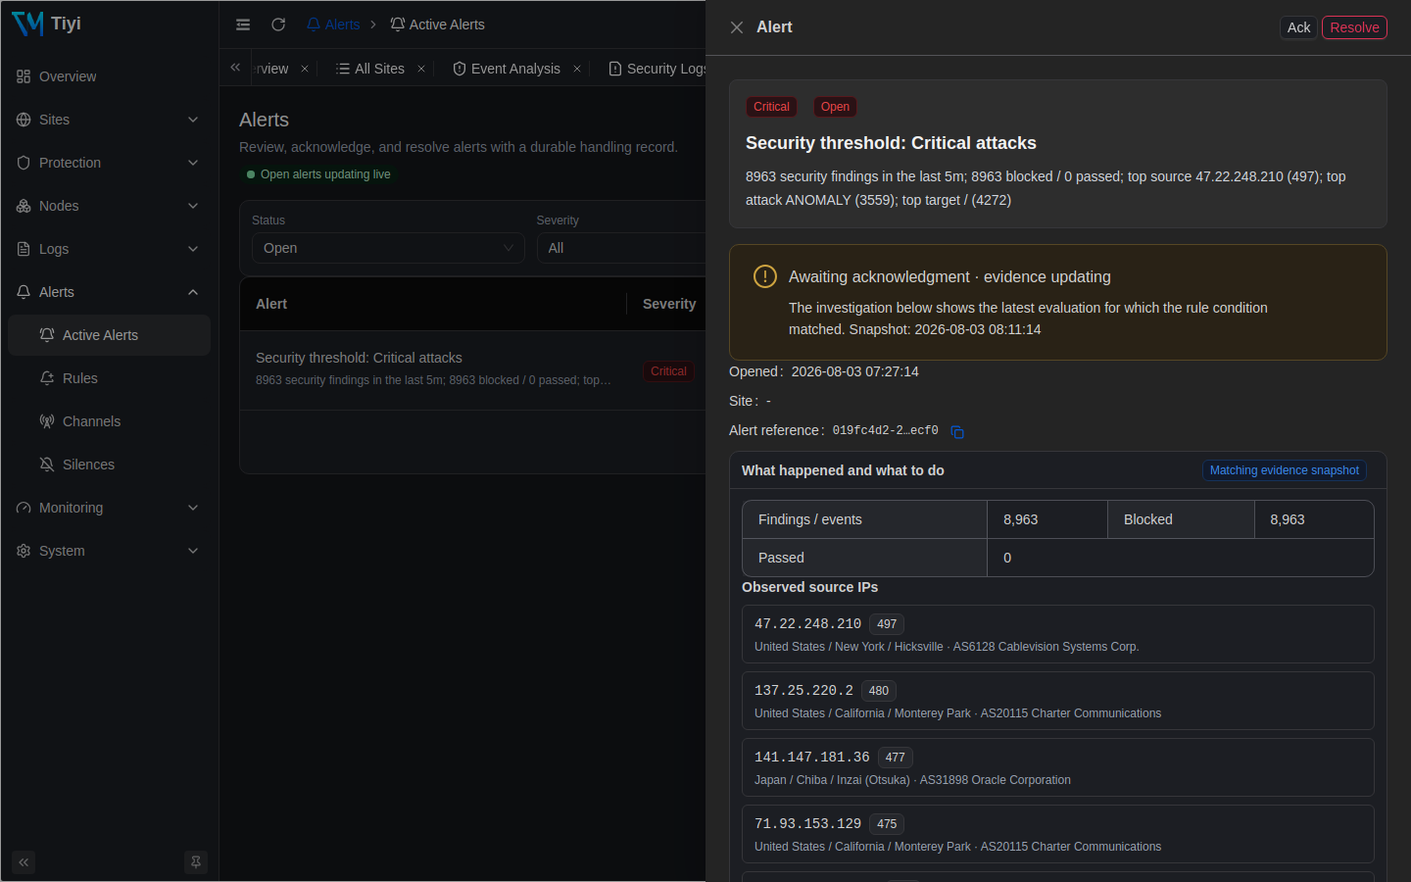The width and height of the screenshot is (1411, 882).
Task: Click source IP 71.93.153.129
Action: [807, 824]
